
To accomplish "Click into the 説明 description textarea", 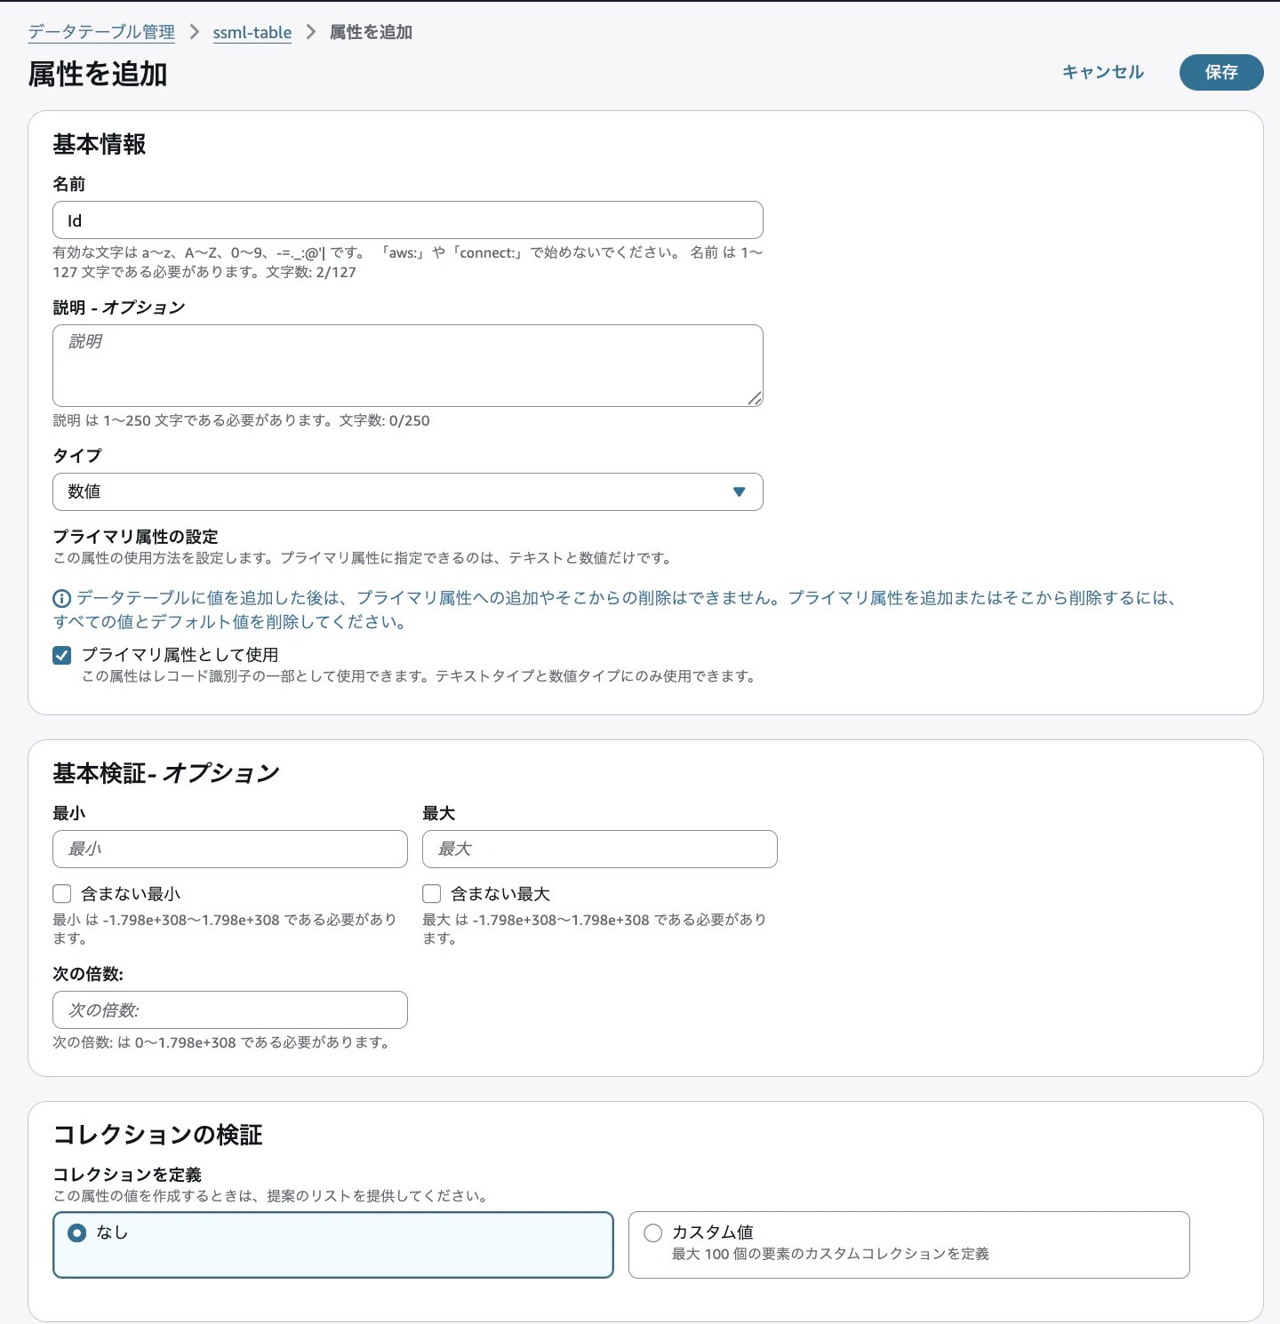I will 408,365.
